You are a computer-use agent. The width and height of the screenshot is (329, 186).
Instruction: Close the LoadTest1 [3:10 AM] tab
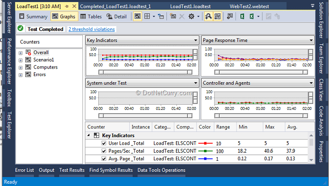pyautogui.click(x=74, y=6)
